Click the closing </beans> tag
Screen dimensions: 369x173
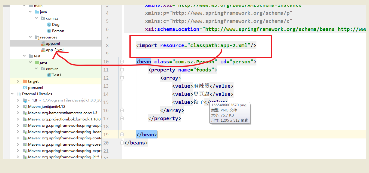pyautogui.click(x=136, y=143)
